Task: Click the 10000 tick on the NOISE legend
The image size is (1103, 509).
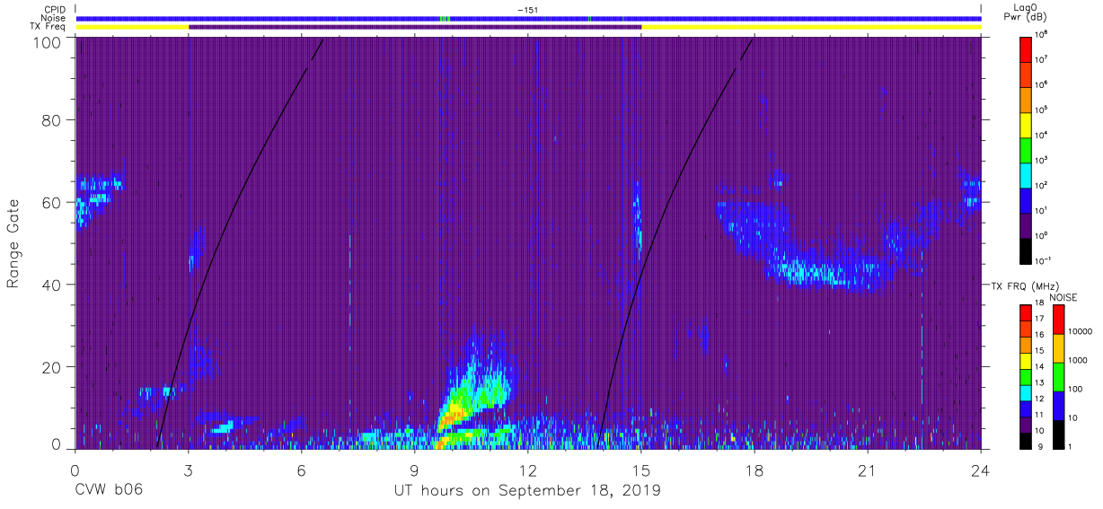Action: point(1081,332)
